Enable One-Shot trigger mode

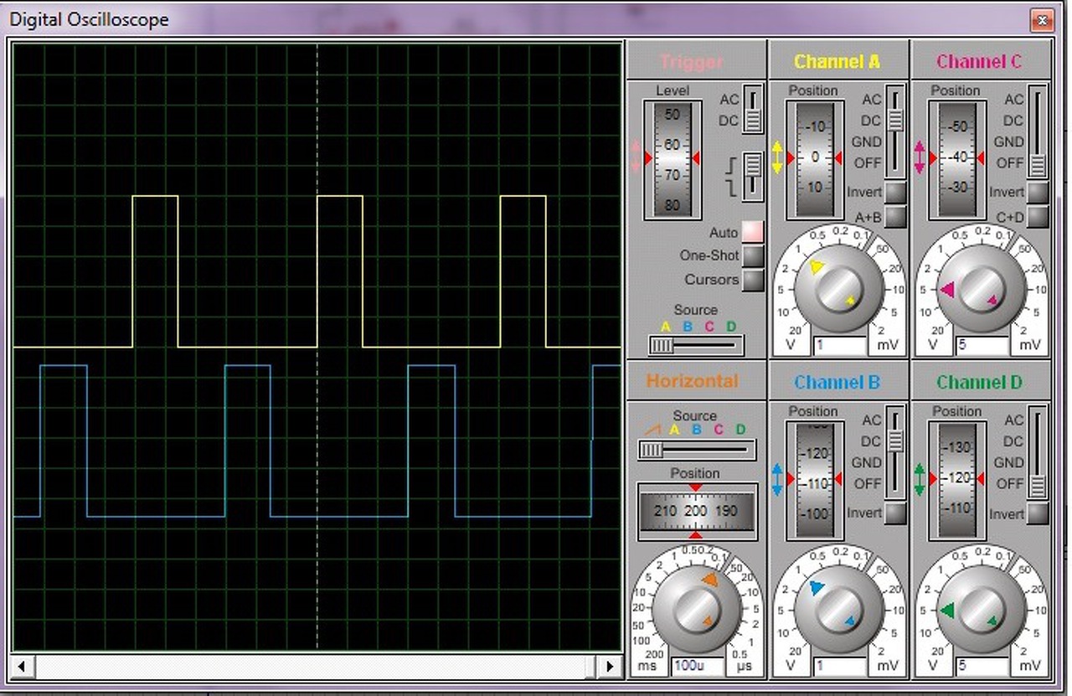click(752, 255)
